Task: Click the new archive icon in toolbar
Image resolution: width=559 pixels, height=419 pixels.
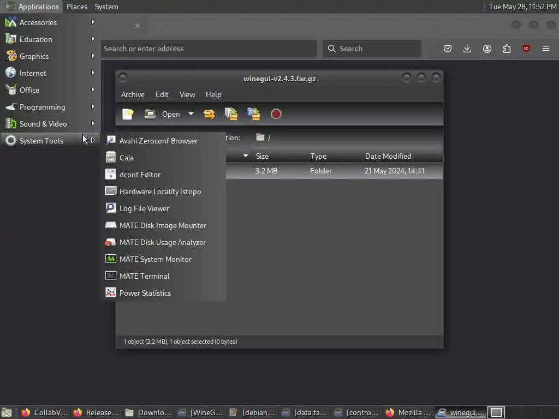Action: coord(128,114)
